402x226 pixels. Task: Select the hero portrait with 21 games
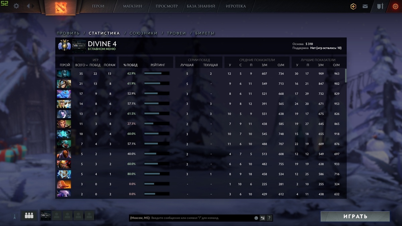click(64, 84)
